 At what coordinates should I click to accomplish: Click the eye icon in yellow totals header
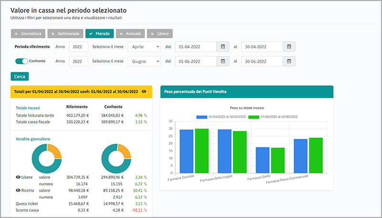pyautogui.click(x=144, y=91)
